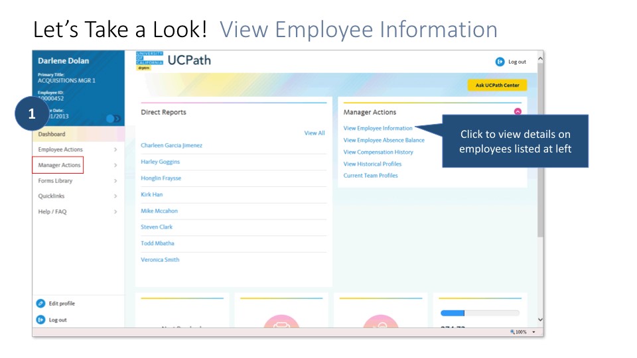637x358 pixels.
Task: Open Forms Library menu item
Action: coord(55,180)
